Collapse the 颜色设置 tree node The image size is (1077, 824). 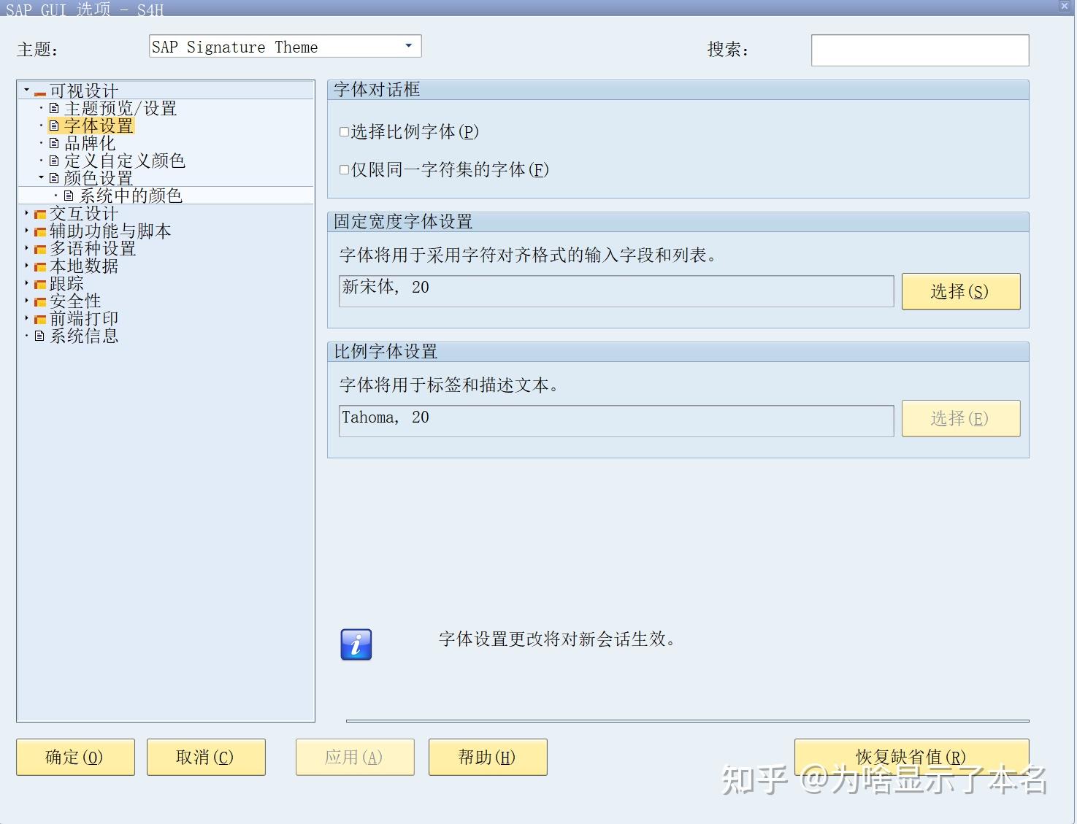pos(42,177)
